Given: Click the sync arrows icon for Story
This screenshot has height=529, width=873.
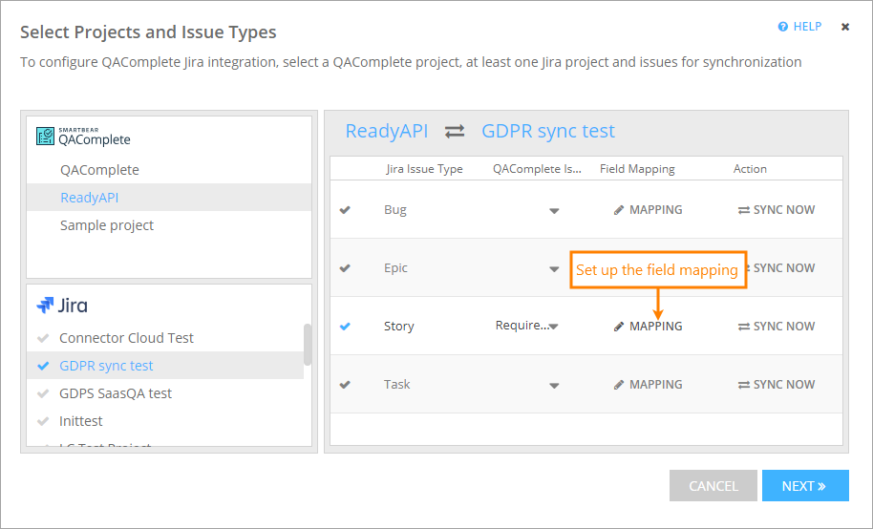Looking at the screenshot, I should point(744,327).
